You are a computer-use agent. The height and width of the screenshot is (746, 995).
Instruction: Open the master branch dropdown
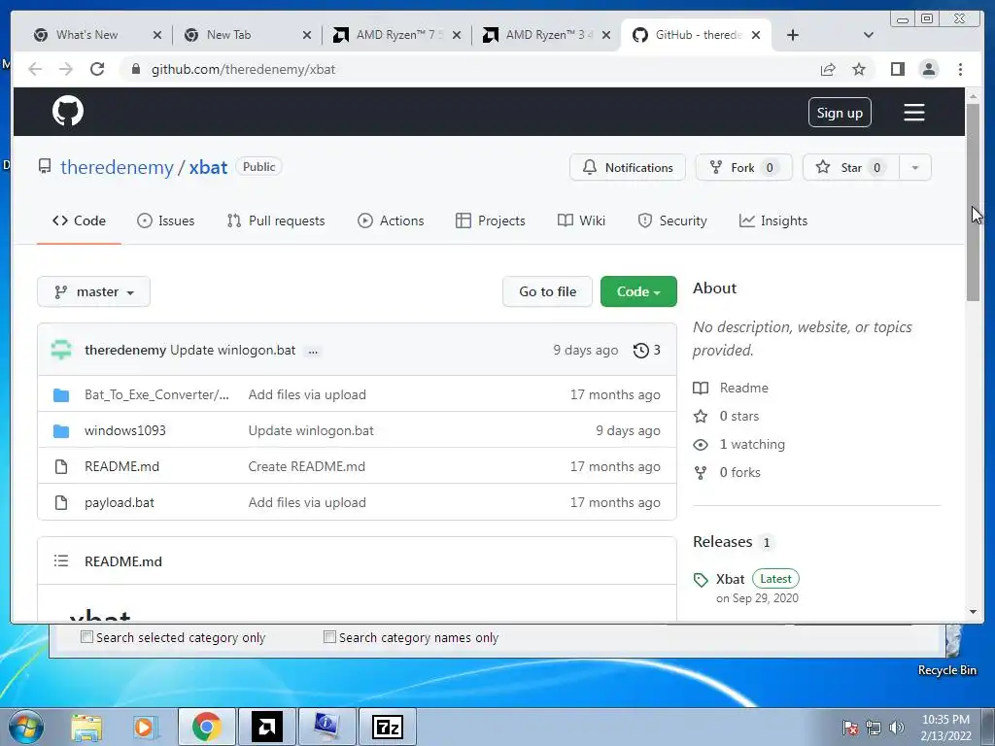[94, 291]
